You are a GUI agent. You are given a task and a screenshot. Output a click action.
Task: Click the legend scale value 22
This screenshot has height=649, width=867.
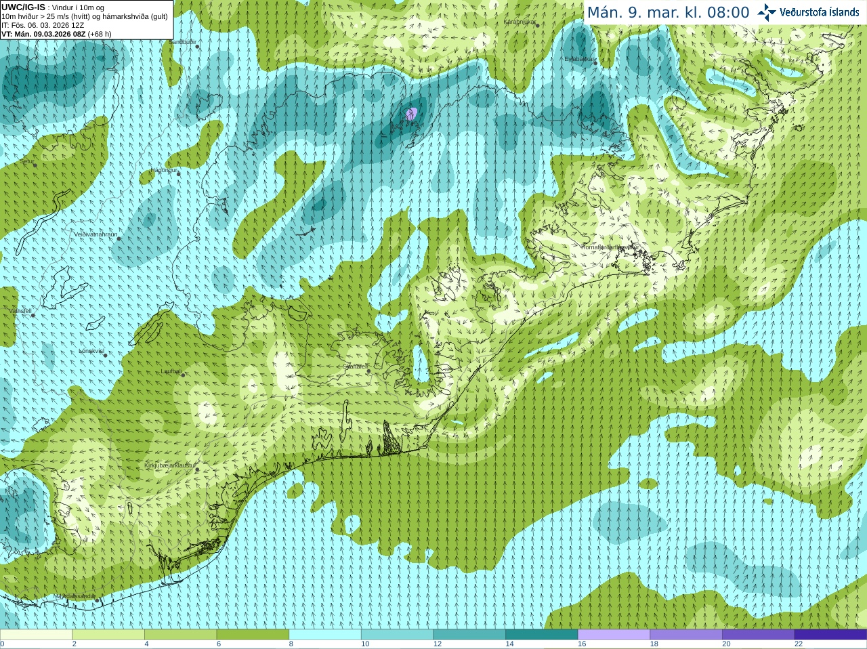click(x=799, y=644)
